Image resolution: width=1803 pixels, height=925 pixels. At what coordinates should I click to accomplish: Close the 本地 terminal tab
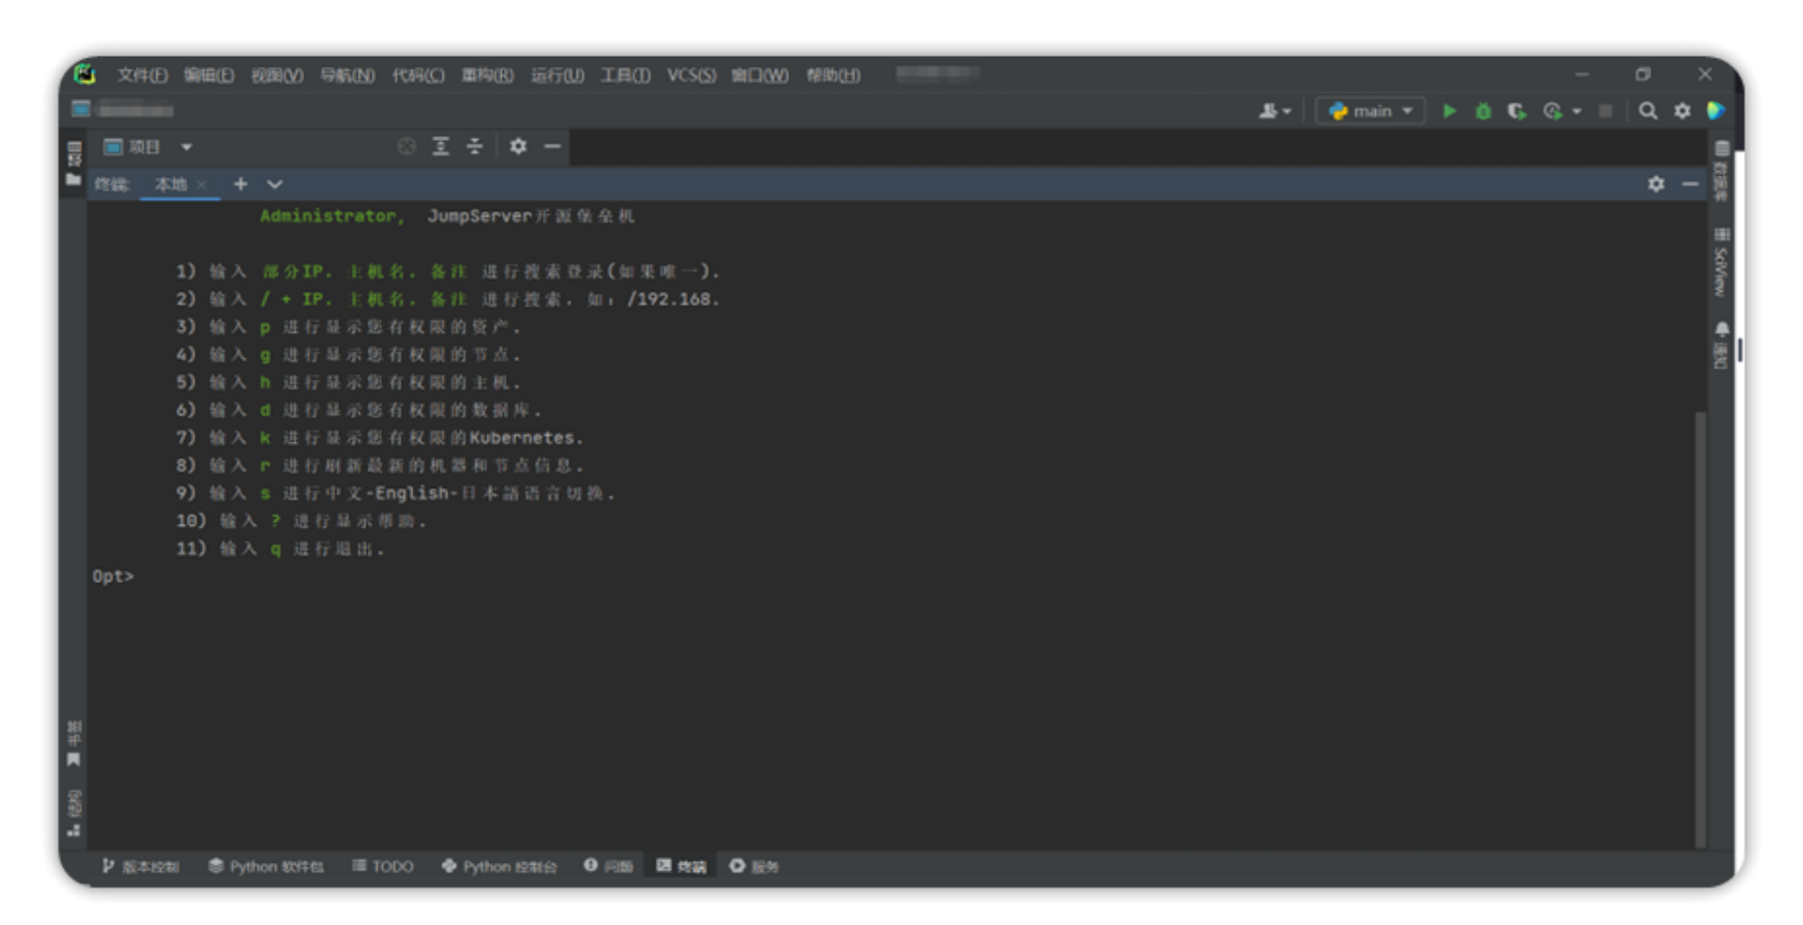[x=202, y=185]
